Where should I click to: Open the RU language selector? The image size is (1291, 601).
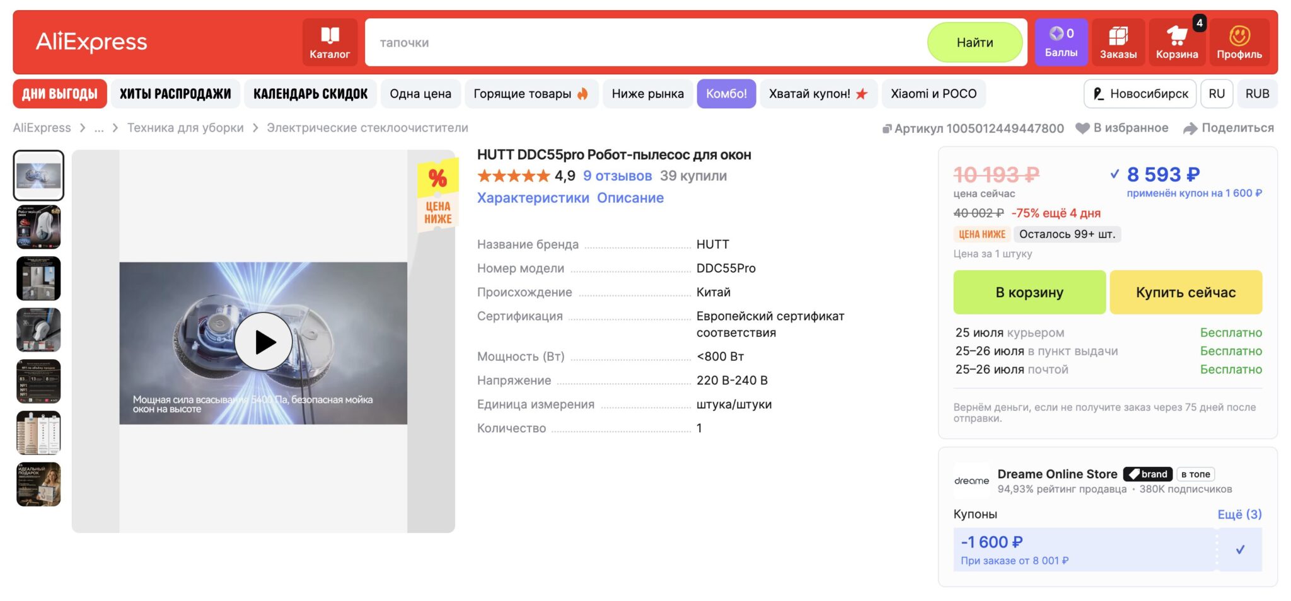click(x=1217, y=94)
